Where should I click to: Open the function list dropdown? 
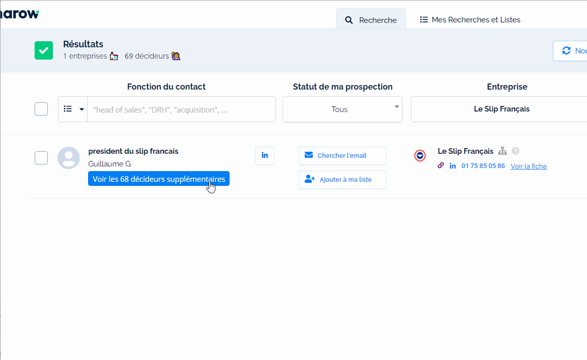(73, 109)
